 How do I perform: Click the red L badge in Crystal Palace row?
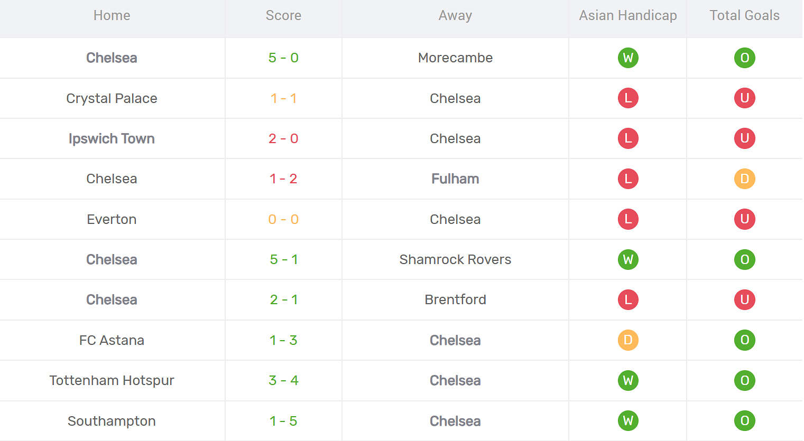pos(628,98)
